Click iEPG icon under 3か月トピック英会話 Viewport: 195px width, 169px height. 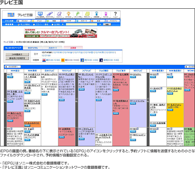(x=28, y=93)
